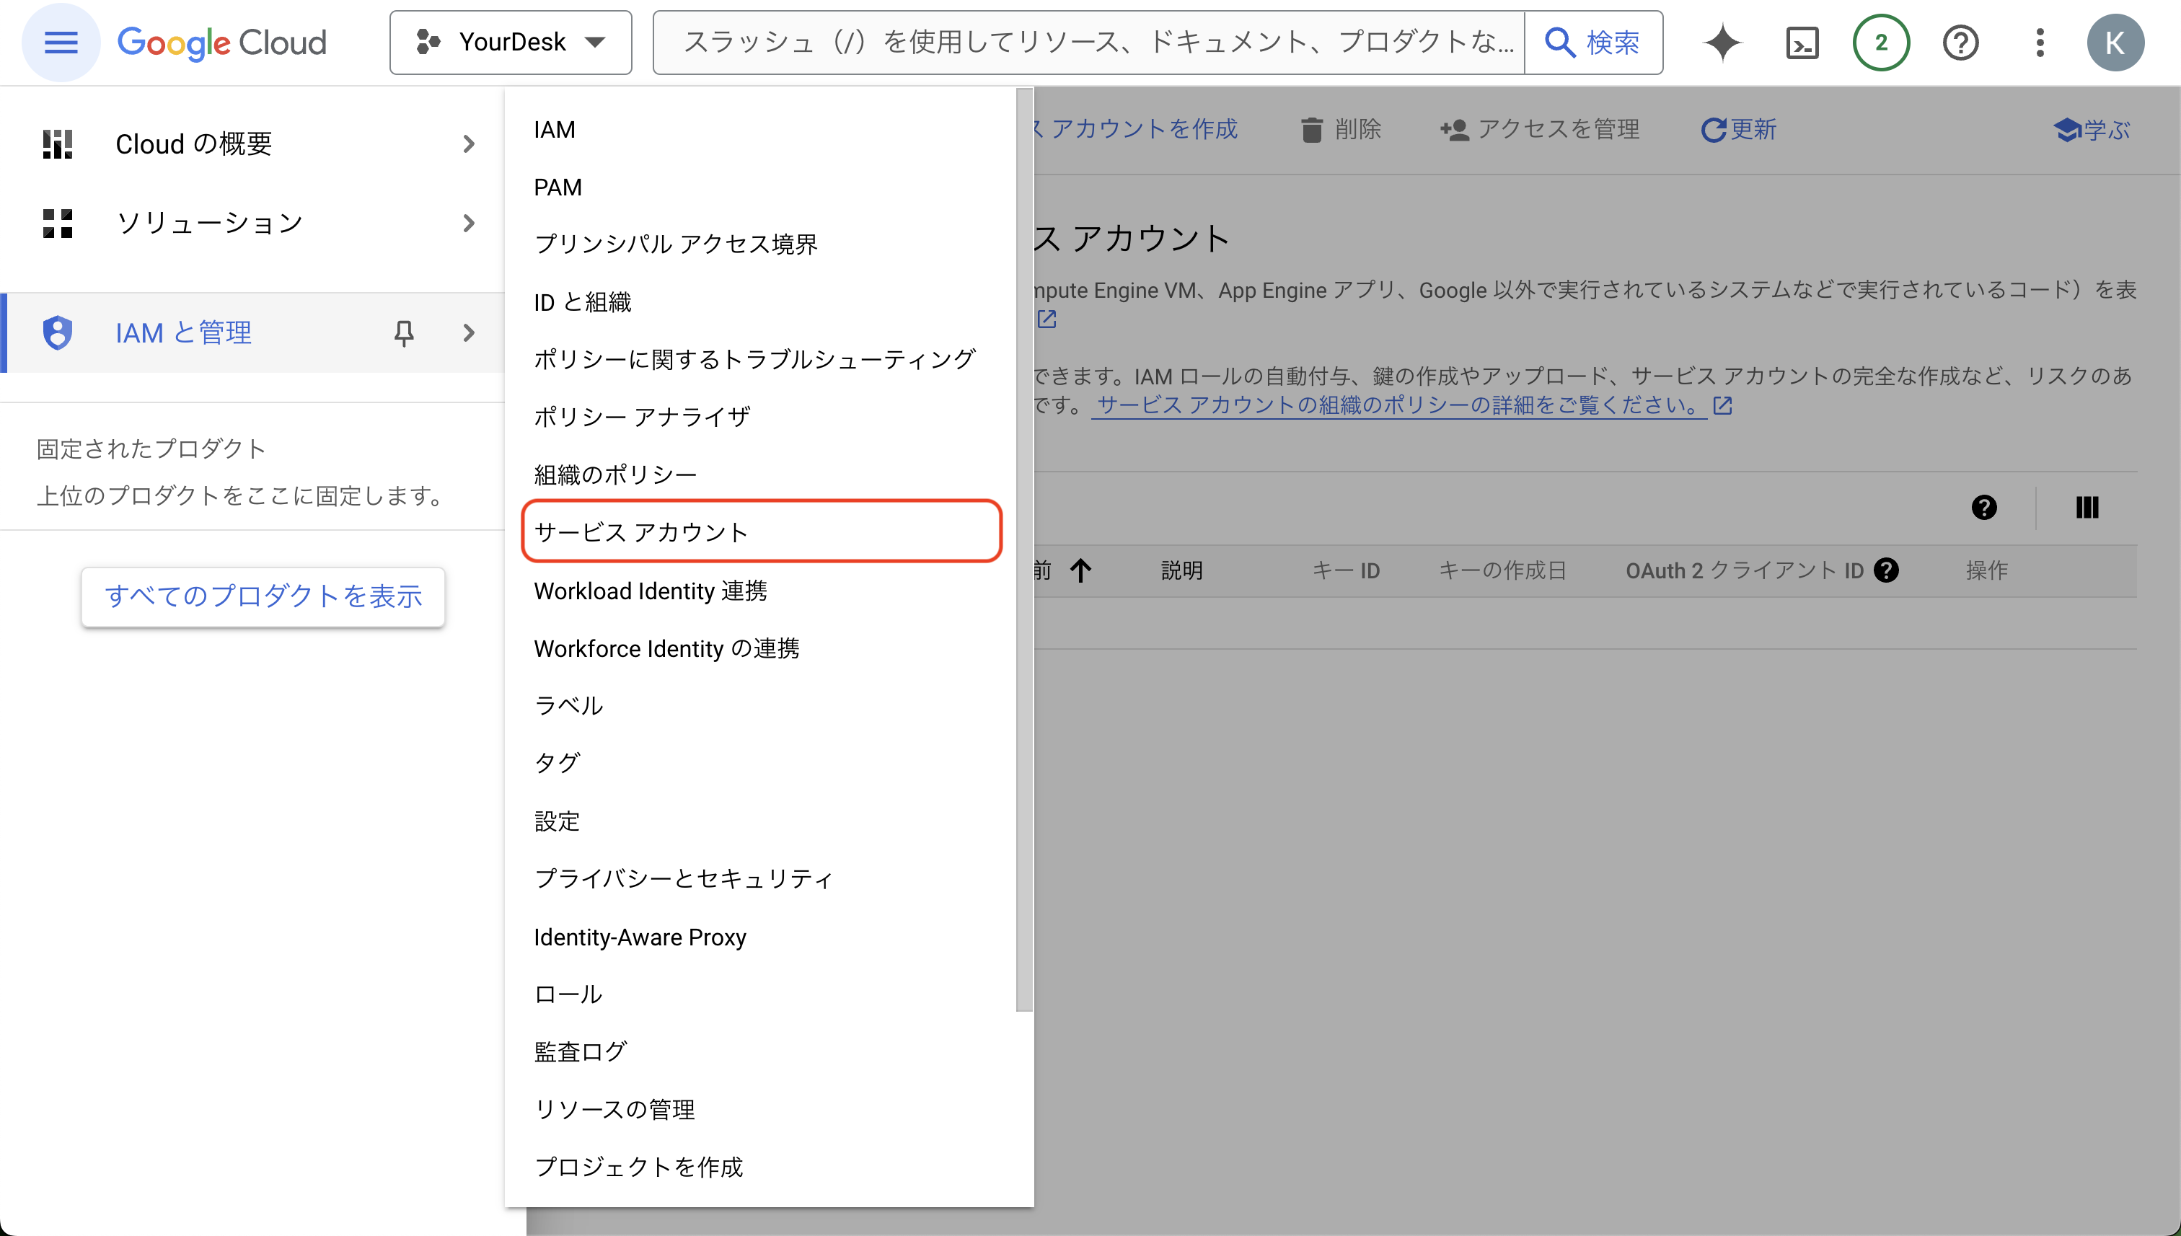
Task: Open the K account avatar
Action: pyautogui.click(x=2115, y=43)
